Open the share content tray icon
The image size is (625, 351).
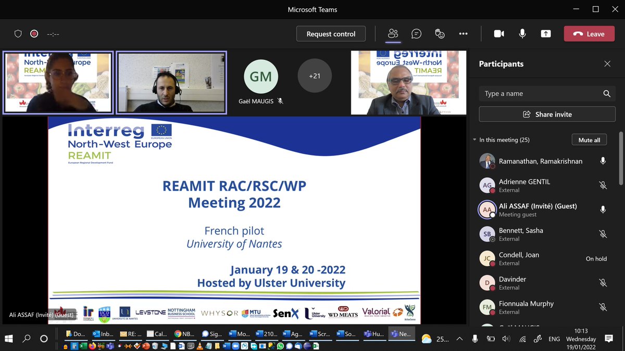pos(545,34)
